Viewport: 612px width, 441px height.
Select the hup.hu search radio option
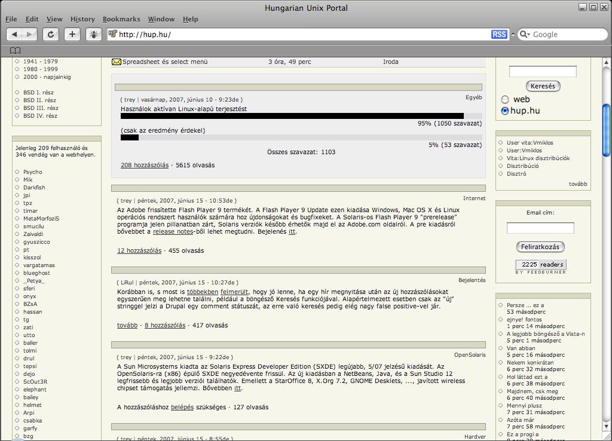click(505, 111)
